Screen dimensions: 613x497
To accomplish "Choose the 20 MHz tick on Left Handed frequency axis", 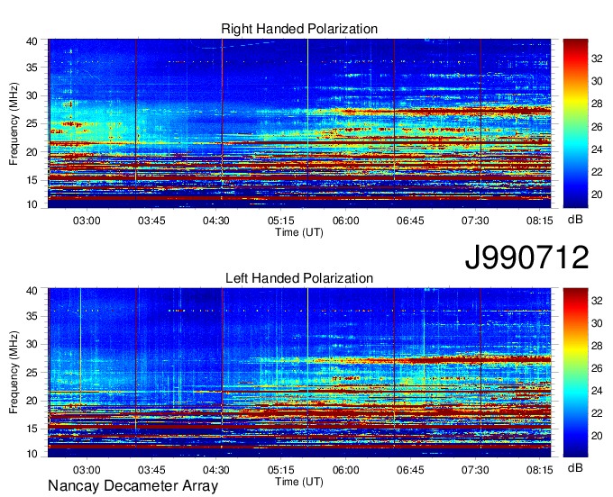I will click(32, 402).
